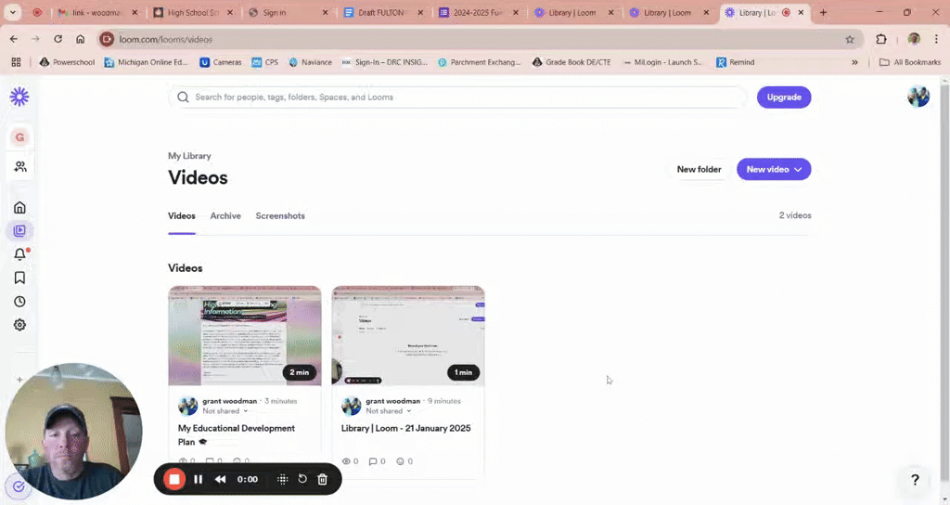Click the reactions count on Library | Loom video

click(x=404, y=461)
